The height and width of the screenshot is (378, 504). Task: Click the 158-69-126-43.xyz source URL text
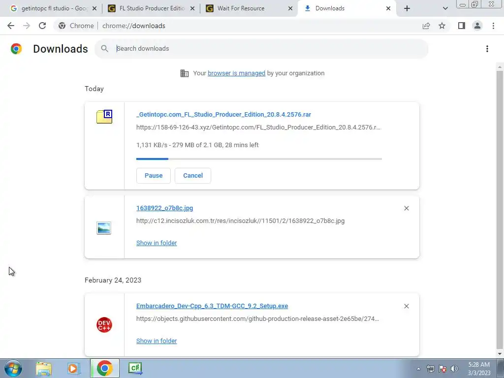[x=258, y=127]
